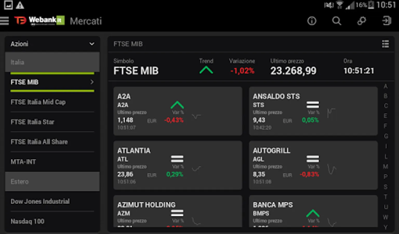The height and width of the screenshot is (234, 399).
Task: Open A2A mini sparkline chart
Action: pyautogui.click(x=196, y=116)
